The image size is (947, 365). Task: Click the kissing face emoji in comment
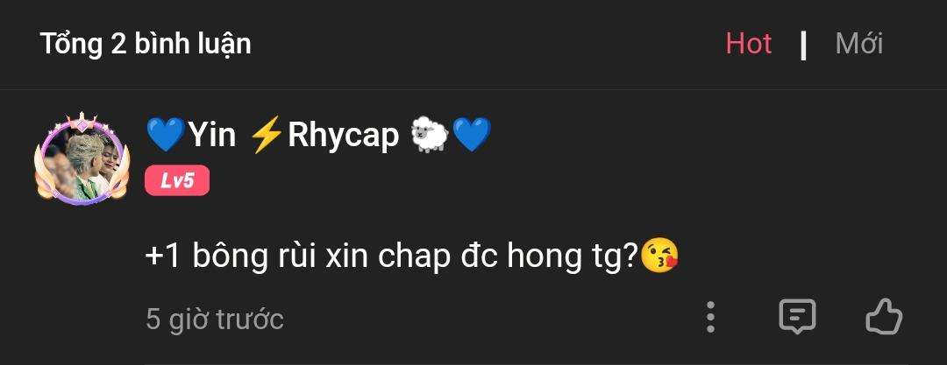pos(659,256)
